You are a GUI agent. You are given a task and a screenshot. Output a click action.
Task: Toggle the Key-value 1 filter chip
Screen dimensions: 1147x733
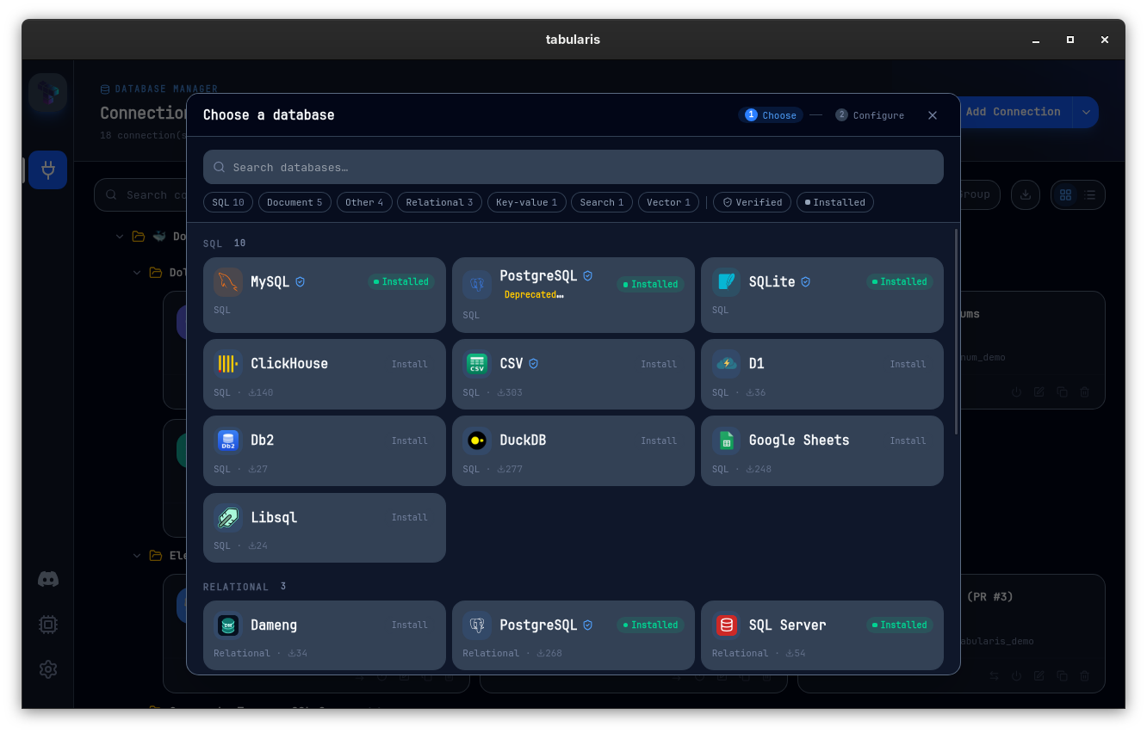pyautogui.click(x=526, y=203)
